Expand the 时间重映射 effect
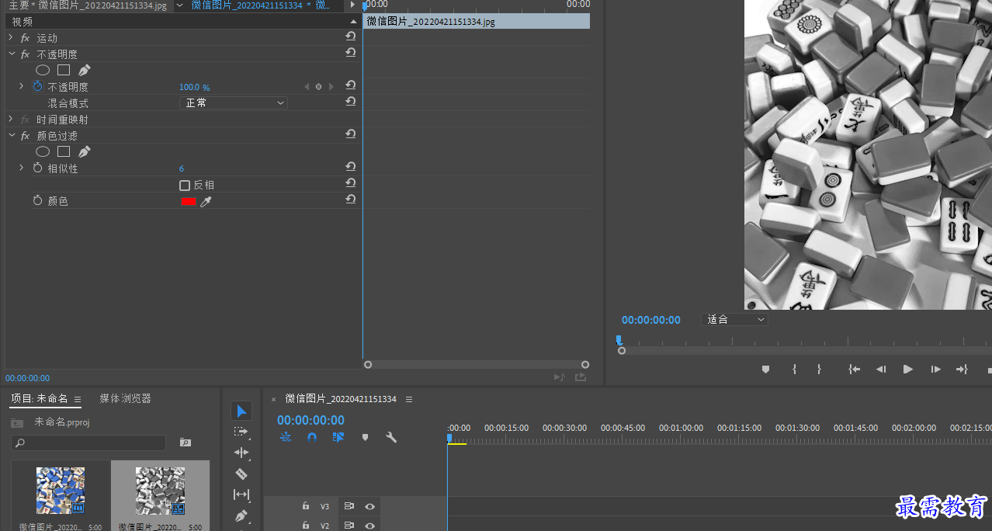Image resolution: width=992 pixels, height=531 pixels. coord(11,120)
